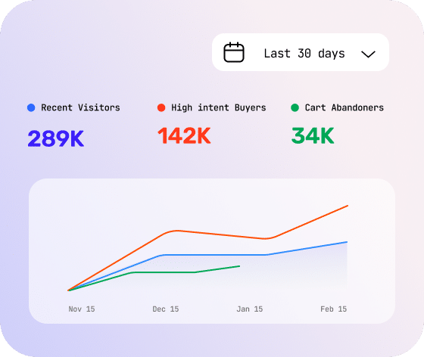Select the 289K visitors value
Image resolution: width=424 pixels, height=357 pixels.
click(56, 138)
